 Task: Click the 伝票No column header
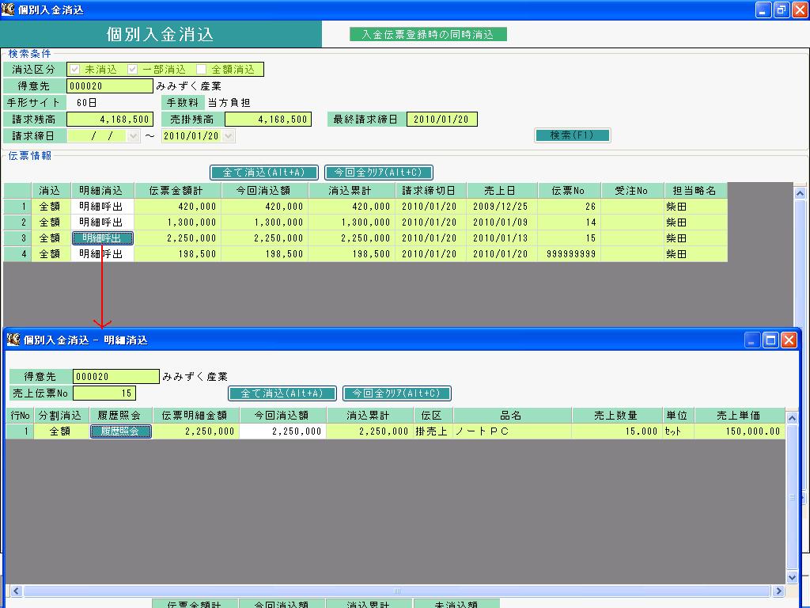[570, 191]
